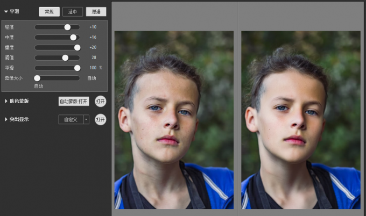Click the 自动蒙版 打开 button
Screen dimensions: 366x216
[74, 101]
